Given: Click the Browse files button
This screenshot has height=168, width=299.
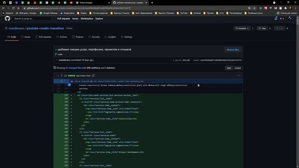Looking at the screenshot, I should tap(233, 50).
